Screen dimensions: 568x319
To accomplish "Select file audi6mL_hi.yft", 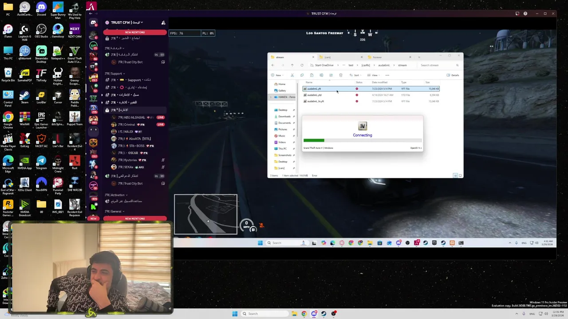I will (x=371, y=101).
